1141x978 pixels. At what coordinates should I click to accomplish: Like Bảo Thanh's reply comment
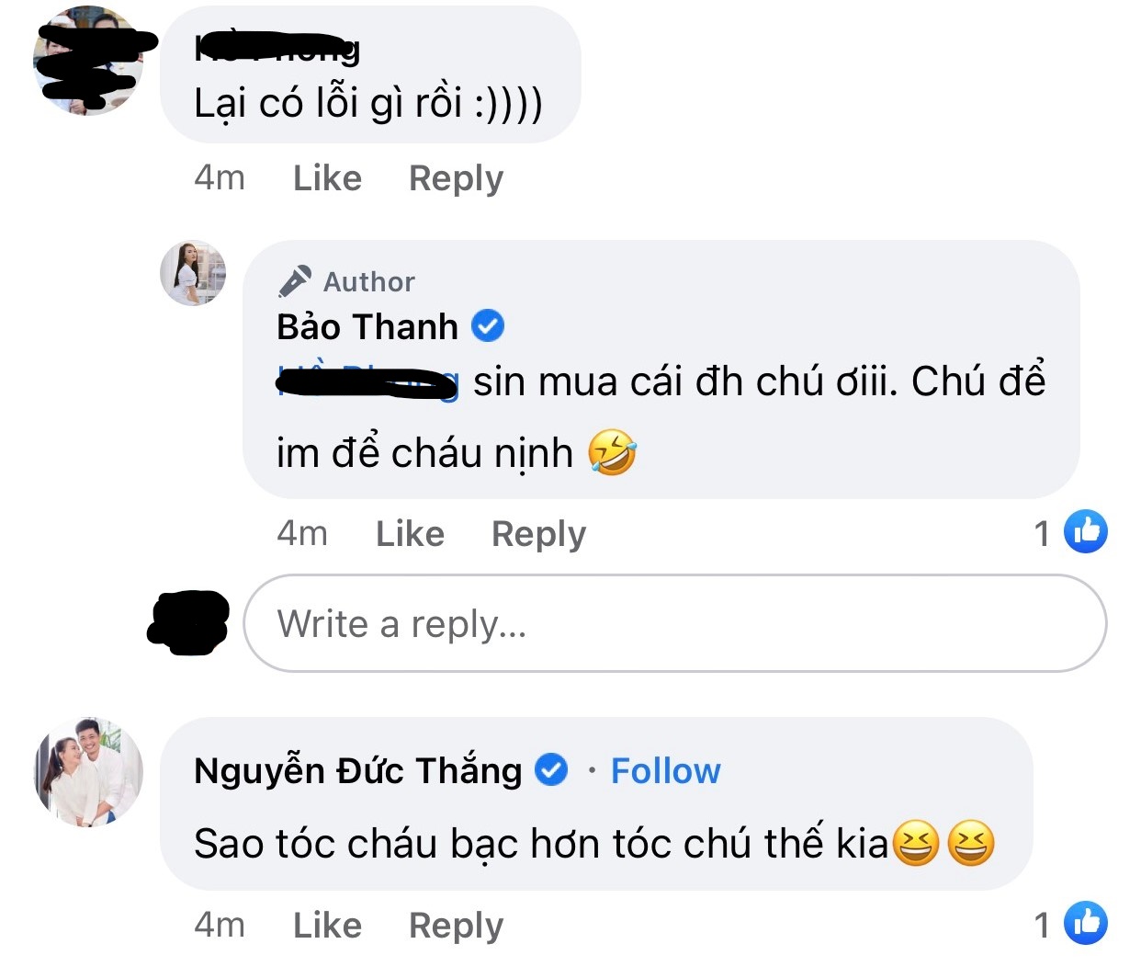point(409,533)
